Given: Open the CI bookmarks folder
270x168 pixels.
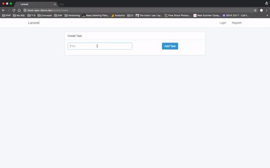Looking at the screenshot, I should 130,15.
